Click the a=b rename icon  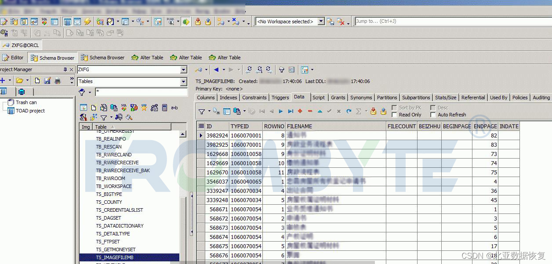pos(174,108)
